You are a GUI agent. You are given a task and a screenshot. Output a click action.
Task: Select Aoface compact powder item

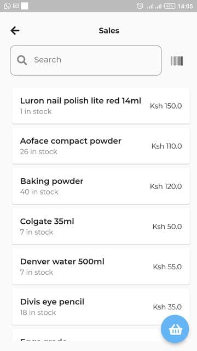point(101,146)
